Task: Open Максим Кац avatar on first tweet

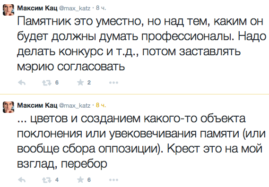Action: (x=9, y=10)
